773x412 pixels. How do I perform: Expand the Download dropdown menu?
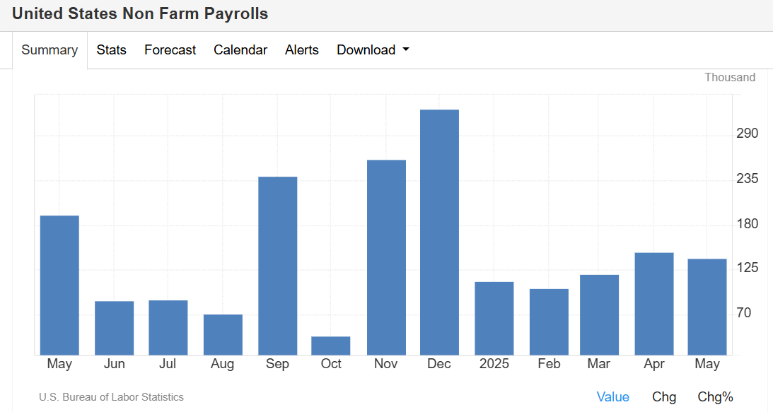point(373,50)
